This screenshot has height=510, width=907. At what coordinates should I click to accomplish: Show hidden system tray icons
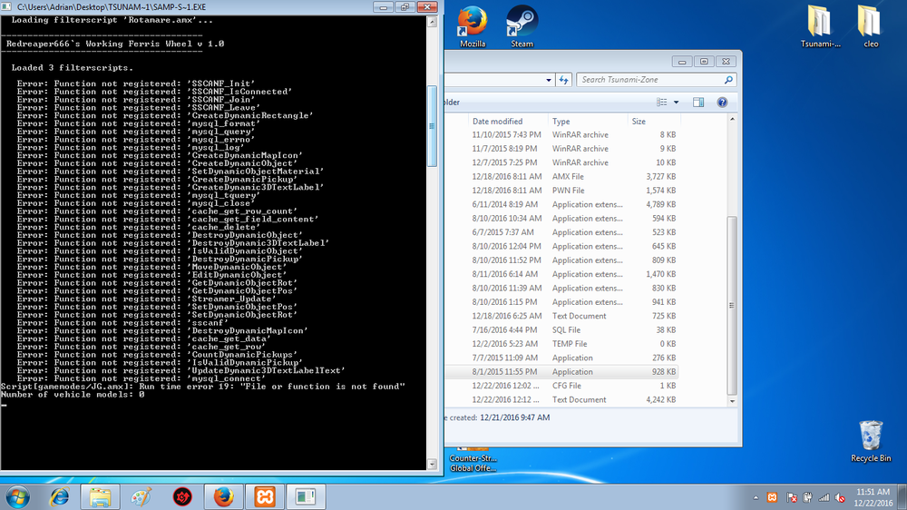click(x=756, y=497)
